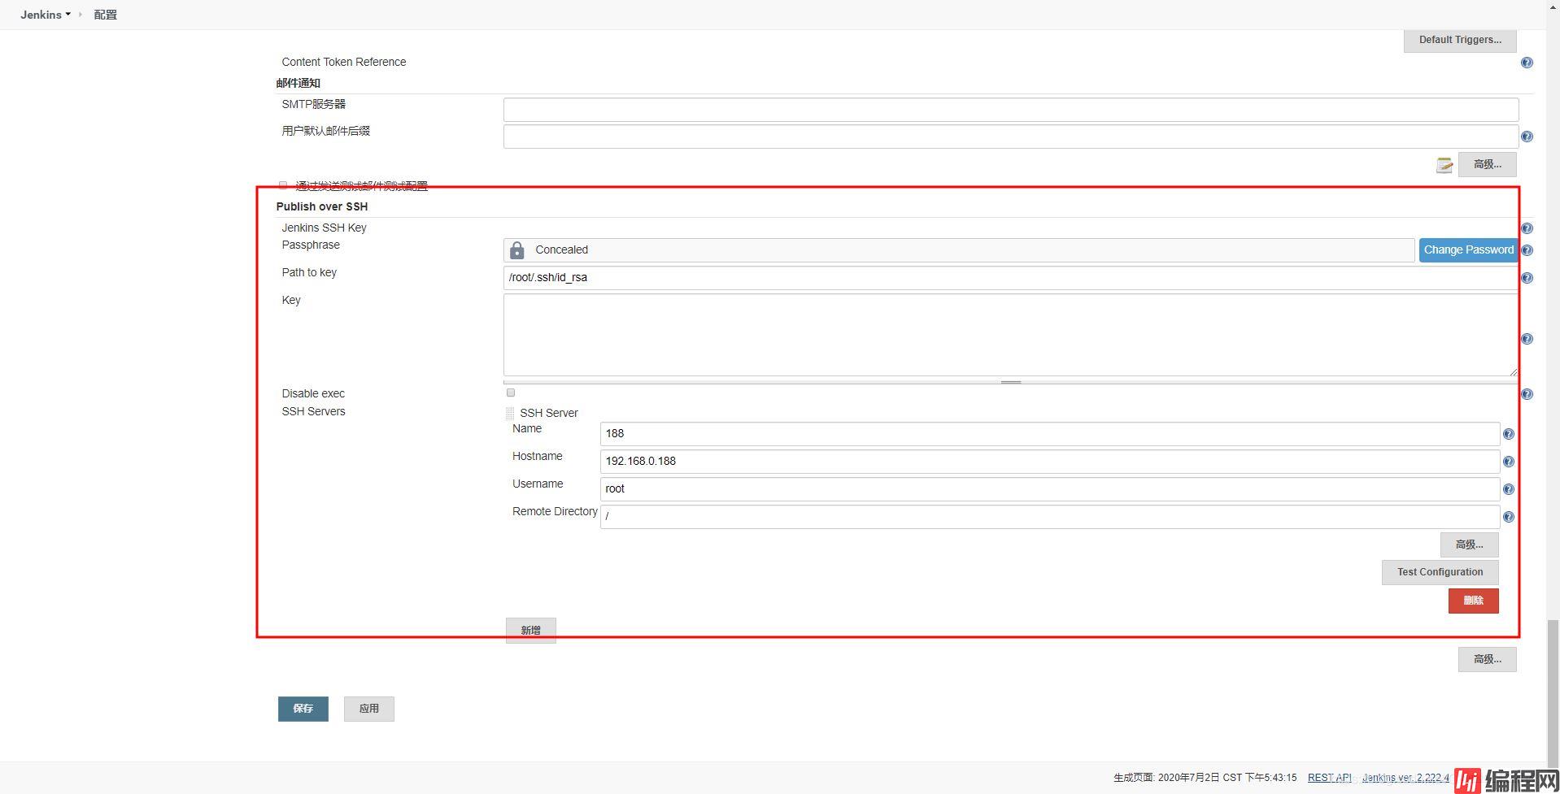Open help icon for Disable exec
1560x794 pixels.
coord(1527,394)
